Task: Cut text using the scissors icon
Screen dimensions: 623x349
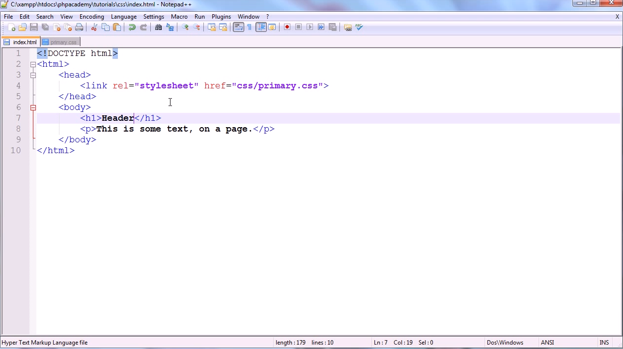Action: point(94,27)
